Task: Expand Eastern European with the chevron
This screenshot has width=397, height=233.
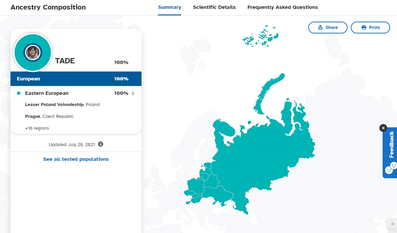Action: pos(133,93)
